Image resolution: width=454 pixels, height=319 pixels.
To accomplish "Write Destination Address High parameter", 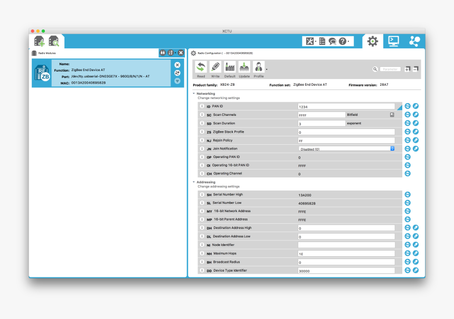I will coord(416,228).
